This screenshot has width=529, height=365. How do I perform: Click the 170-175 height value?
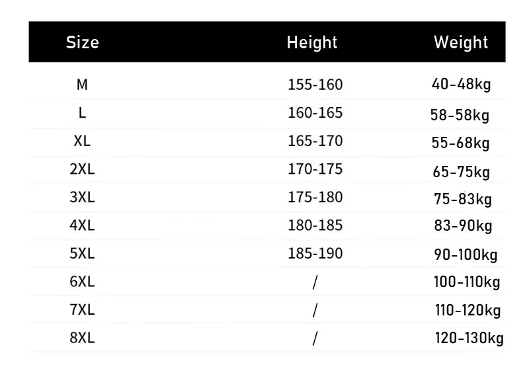pyautogui.click(x=315, y=169)
